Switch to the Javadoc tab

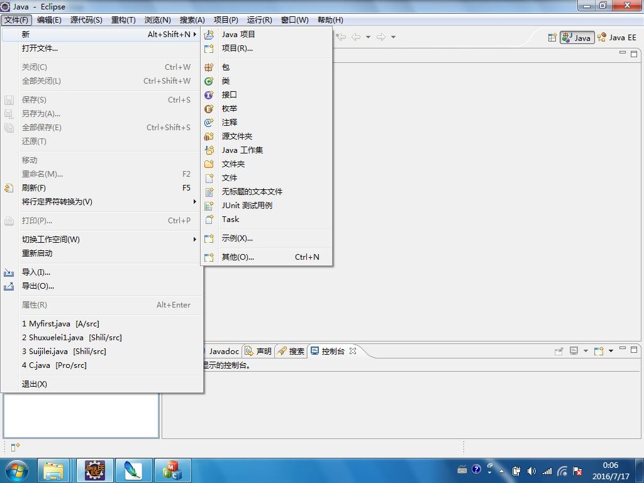click(x=223, y=352)
